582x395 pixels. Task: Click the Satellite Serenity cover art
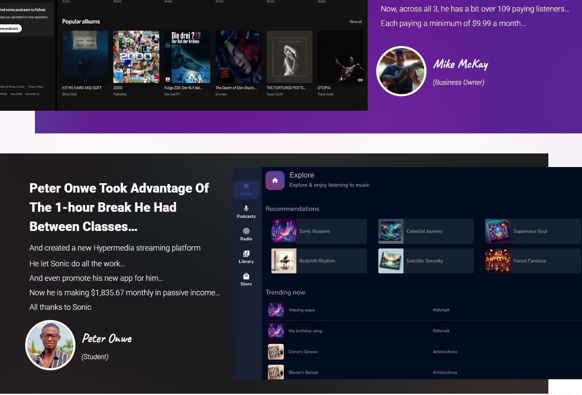pos(391,261)
